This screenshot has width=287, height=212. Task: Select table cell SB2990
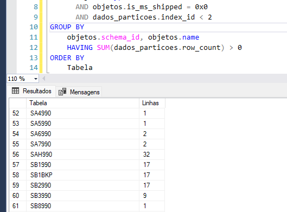pyautogui.click(x=82, y=185)
